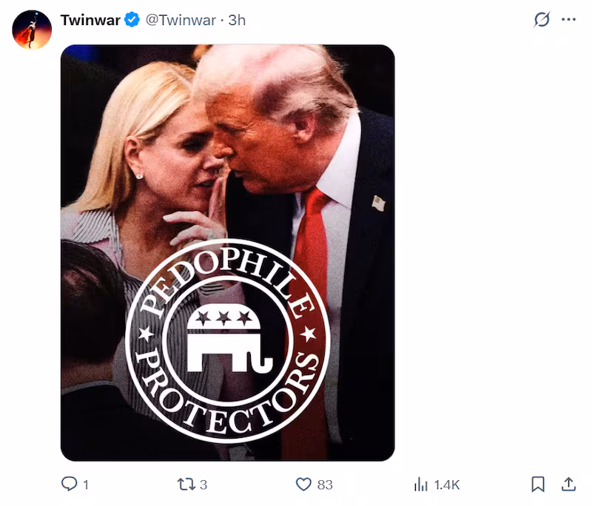Click the repost arrows icon

point(187,485)
